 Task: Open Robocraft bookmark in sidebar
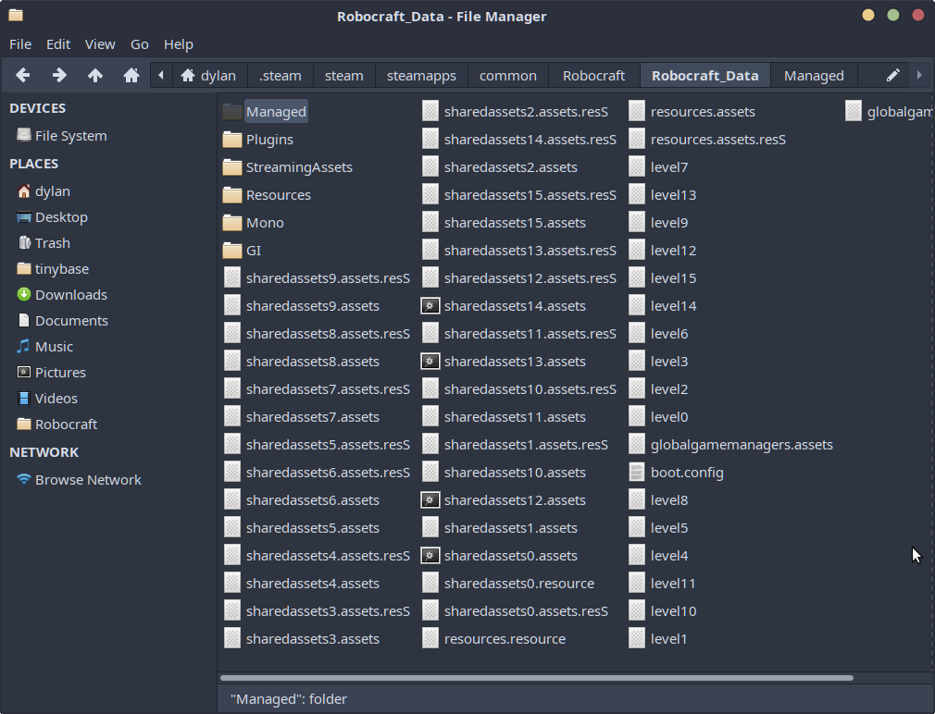pos(57,425)
